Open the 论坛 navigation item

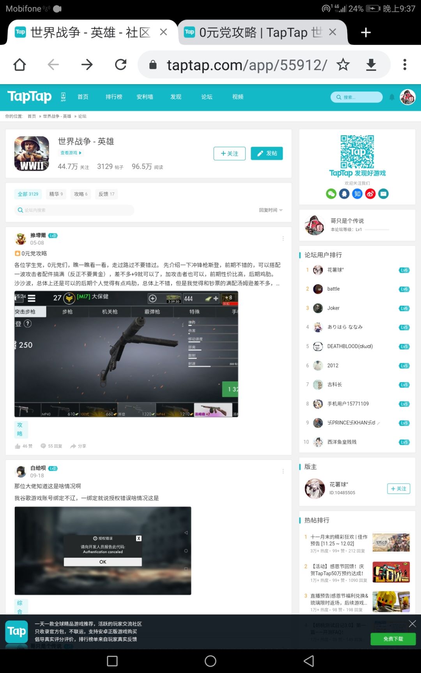207,97
